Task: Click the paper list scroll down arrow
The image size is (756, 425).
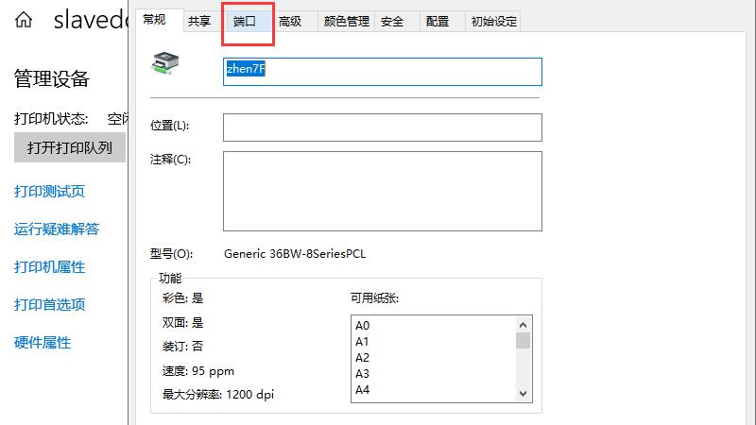Action: tap(523, 392)
